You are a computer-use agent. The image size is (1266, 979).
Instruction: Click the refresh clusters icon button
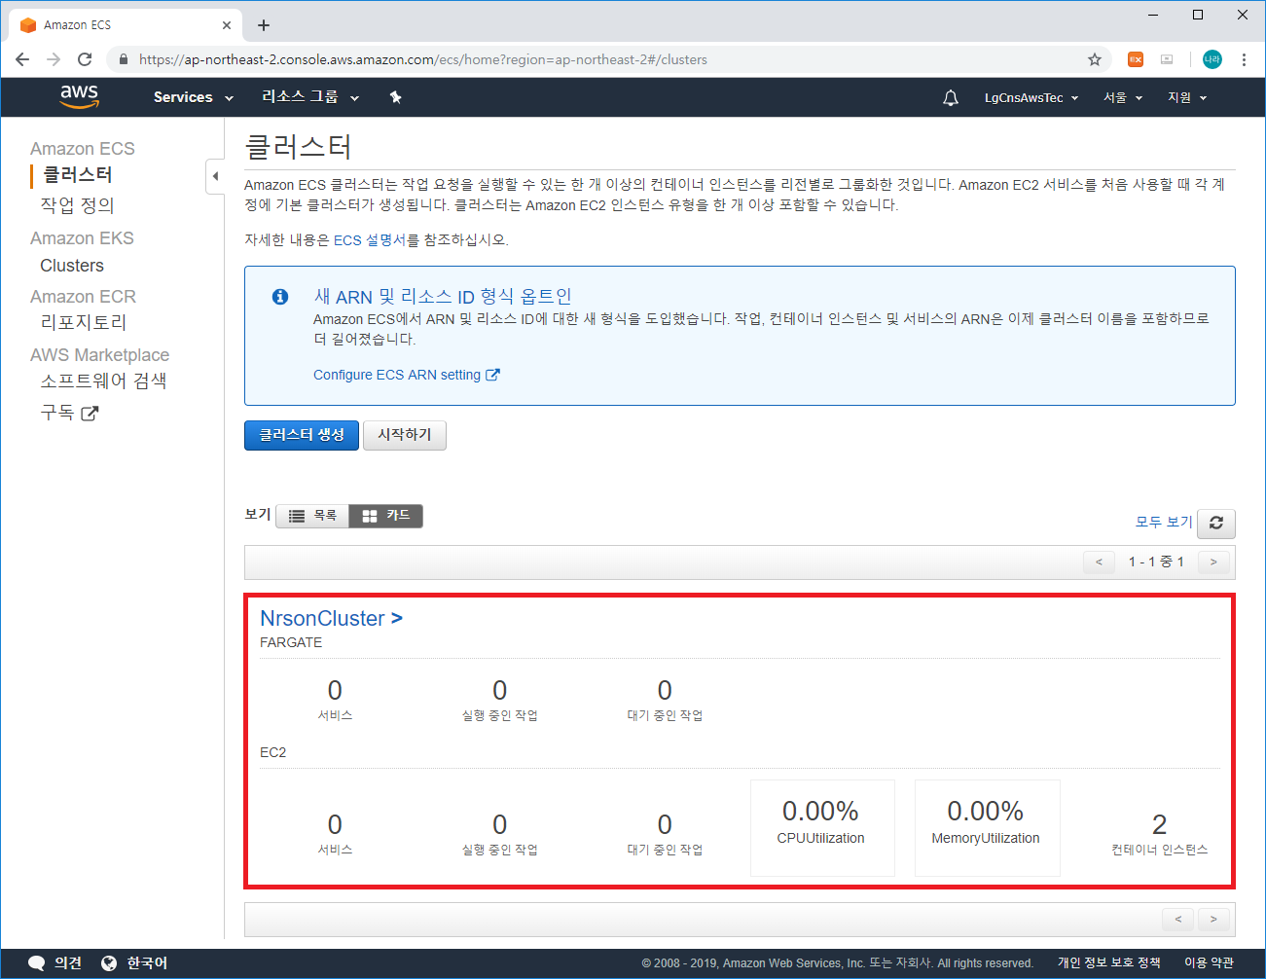tap(1216, 523)
